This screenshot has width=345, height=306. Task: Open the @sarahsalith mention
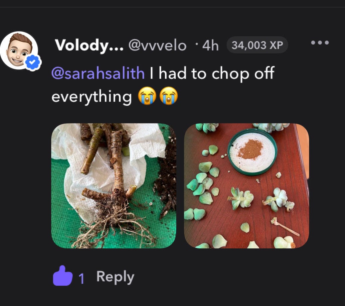pyautogui.click(x=98, y=73)
